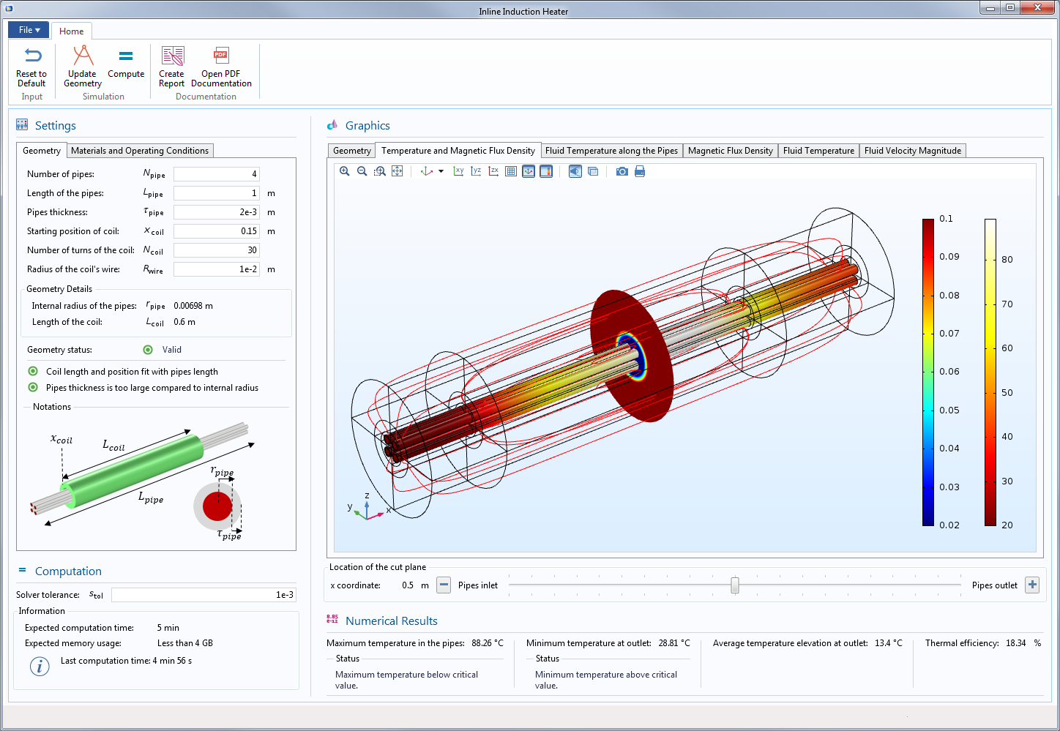The height and width of the screenshot is (731, 1060).
Task: Click Average temperature elevation value 13.4 °C
Action: tap(889, 643)
